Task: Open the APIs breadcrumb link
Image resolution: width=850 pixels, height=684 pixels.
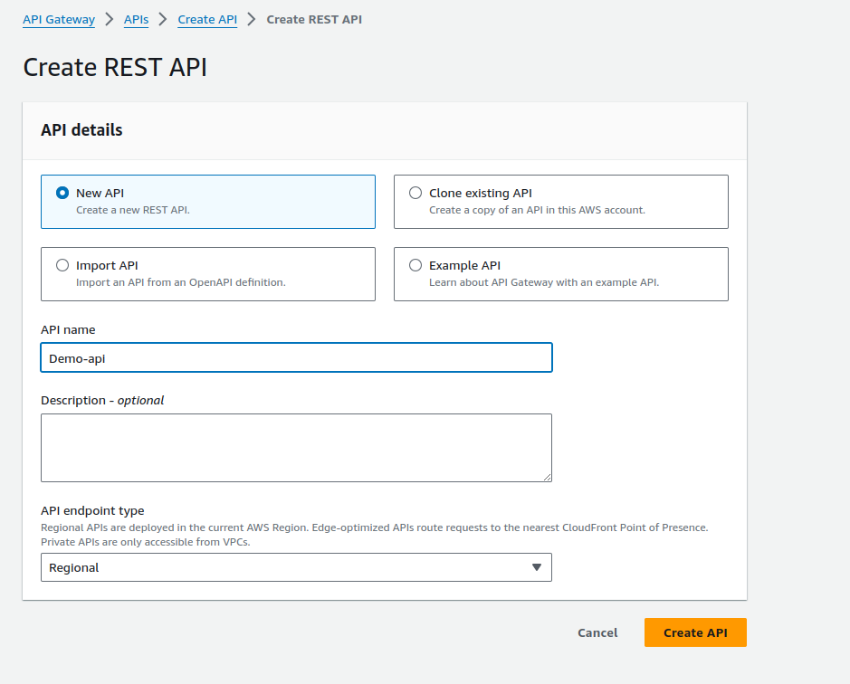Action: coord(136,20)
